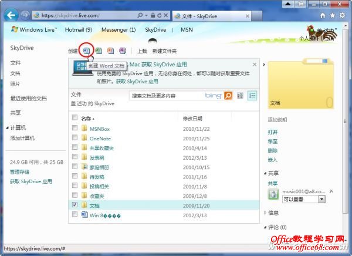The height and width of the screenshot is (256, 352).
Task: Toggle the select-all checkbox in header
Action: pyautogui.click(x=75, y=117)
